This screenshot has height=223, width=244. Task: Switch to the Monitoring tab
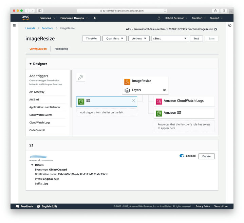click(x=61, y=49)
